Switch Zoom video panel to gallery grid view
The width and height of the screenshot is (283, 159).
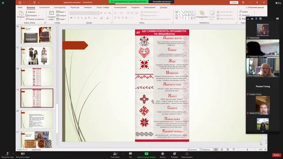click(260, 19)
